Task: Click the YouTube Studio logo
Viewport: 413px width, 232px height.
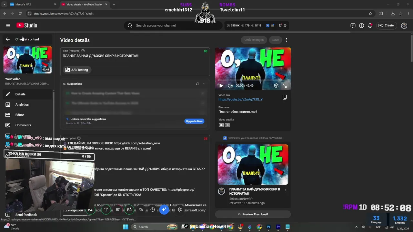Action: (27, 25)
